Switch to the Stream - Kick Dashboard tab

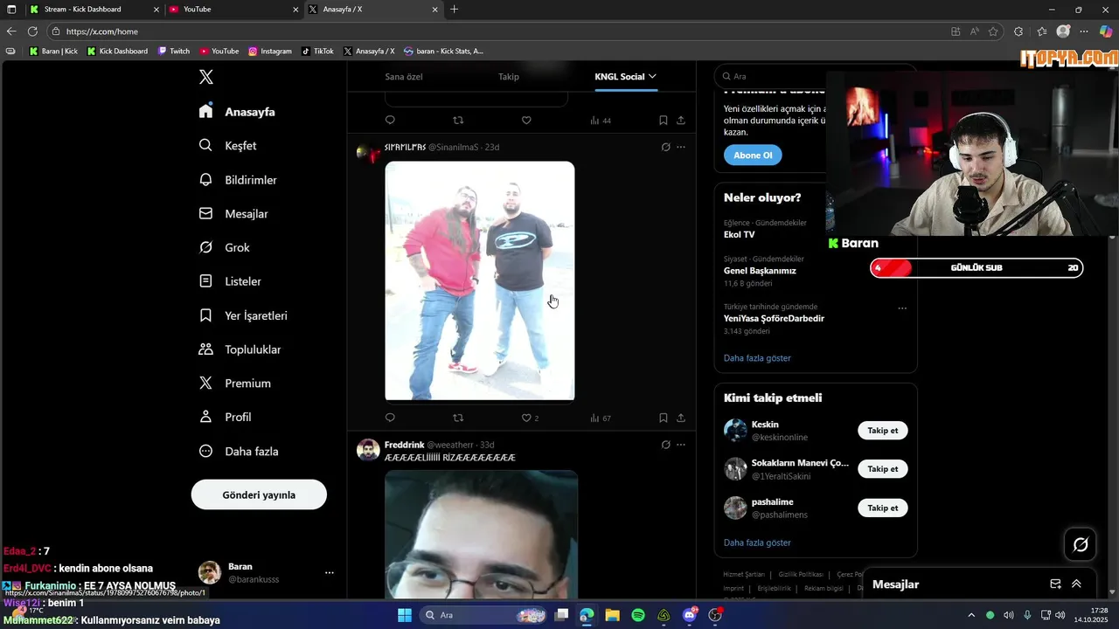pos(94,9)
